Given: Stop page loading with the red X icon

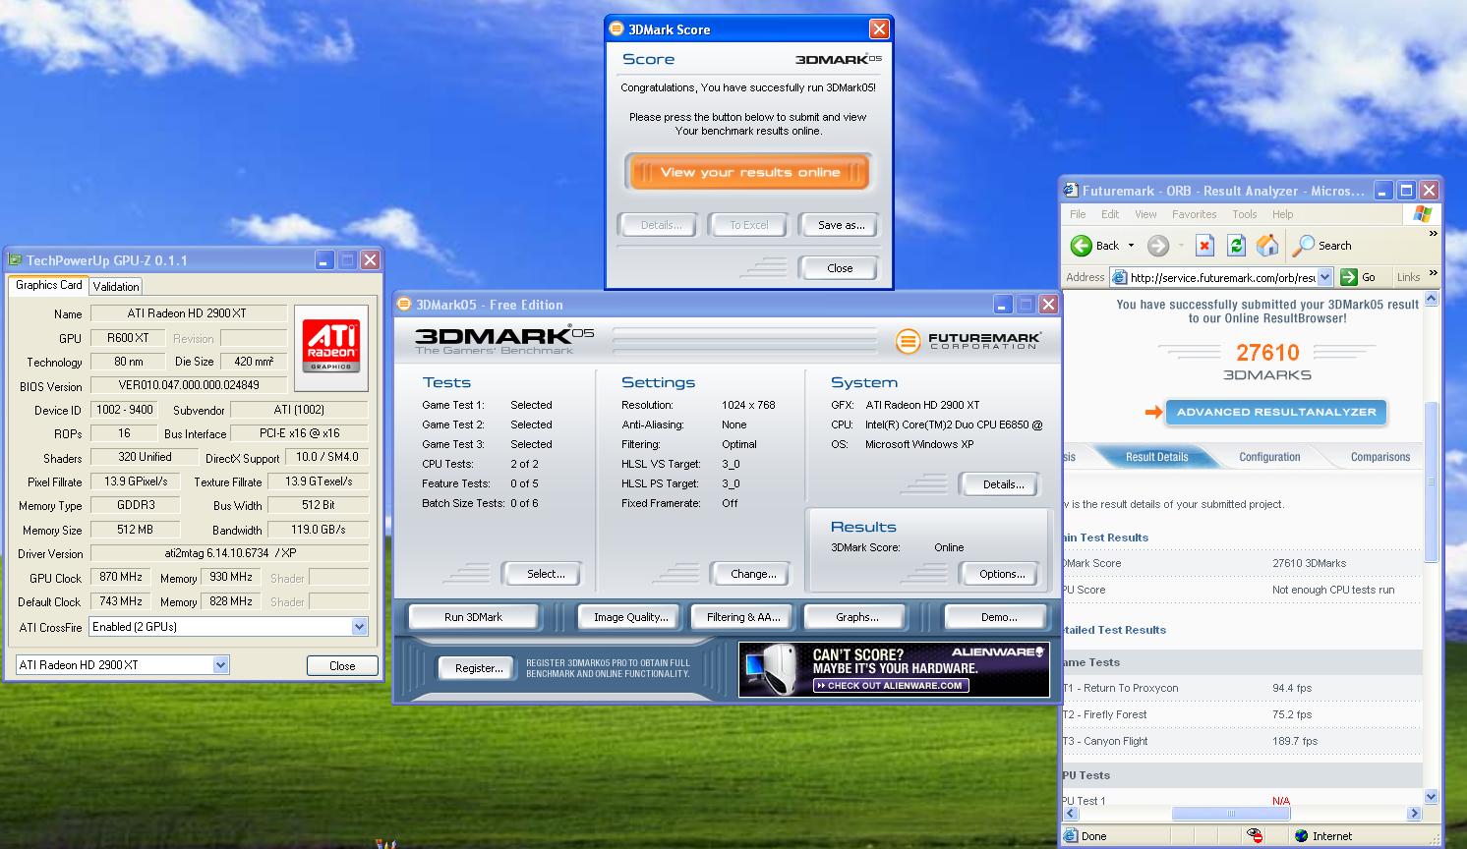Looking at the screenshot, I should [x=1205, y=246].
